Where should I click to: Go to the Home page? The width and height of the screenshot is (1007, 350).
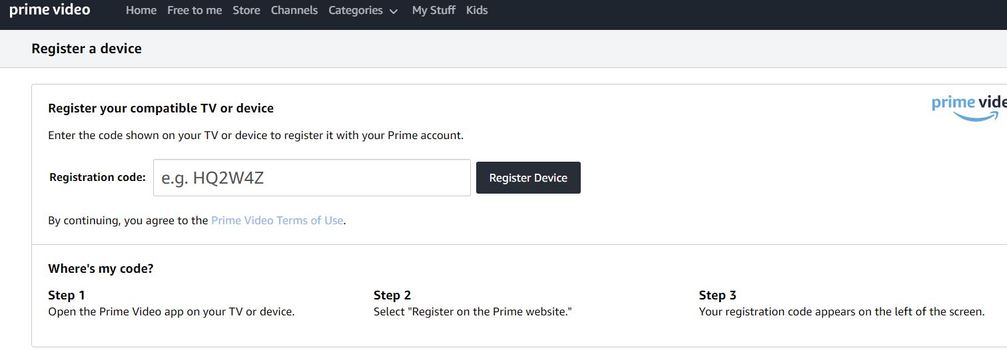click(141, 11)
